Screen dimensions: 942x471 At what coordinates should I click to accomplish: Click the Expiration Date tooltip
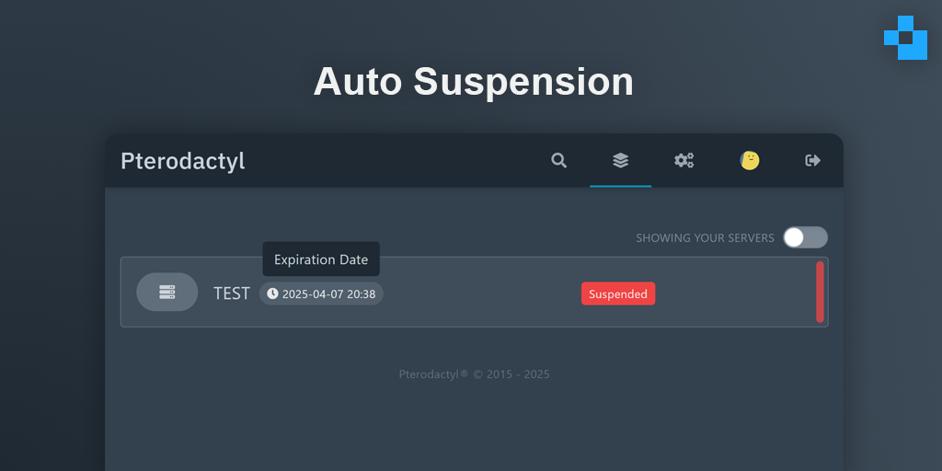pyautogui.click(x=321, y=258)
